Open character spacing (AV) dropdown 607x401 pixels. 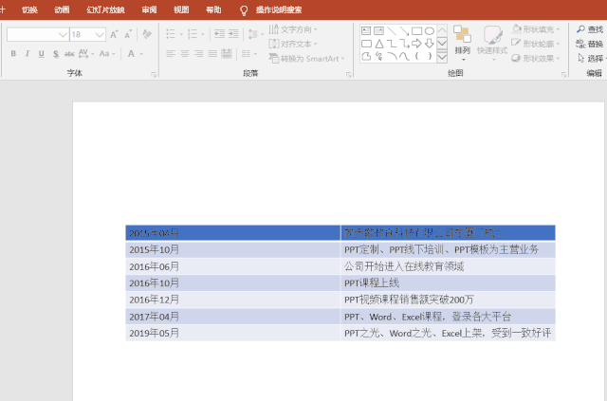coord(86,54)
